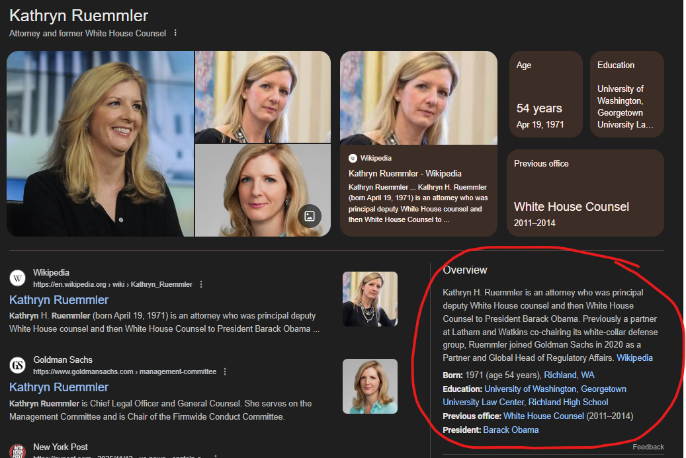Select the Age 54 years info card

click(545, 94)
